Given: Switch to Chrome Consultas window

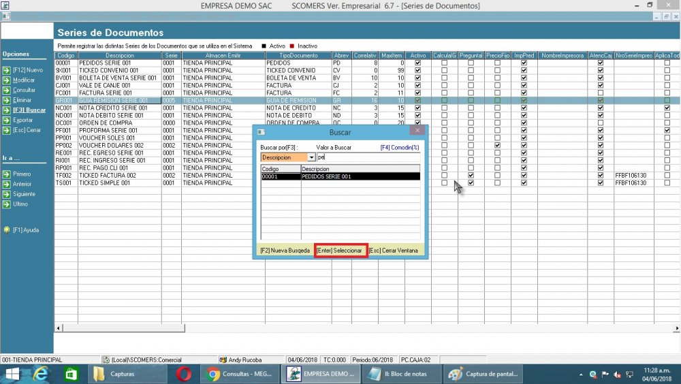Looking at the screenshot, I should coord(240,374).
